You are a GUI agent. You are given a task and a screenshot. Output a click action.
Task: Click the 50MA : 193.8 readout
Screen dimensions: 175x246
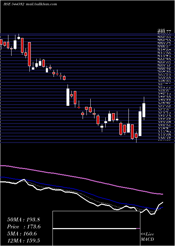point(23,220)
